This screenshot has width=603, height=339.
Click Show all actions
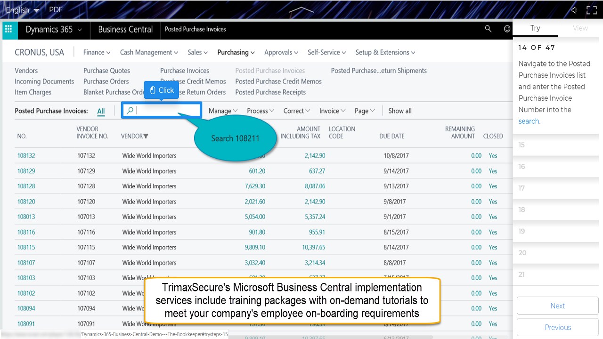click(400, 111)
